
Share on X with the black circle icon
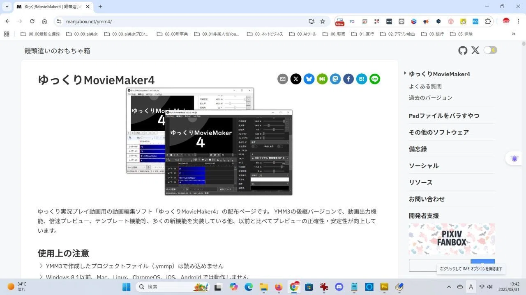[296, 79]
